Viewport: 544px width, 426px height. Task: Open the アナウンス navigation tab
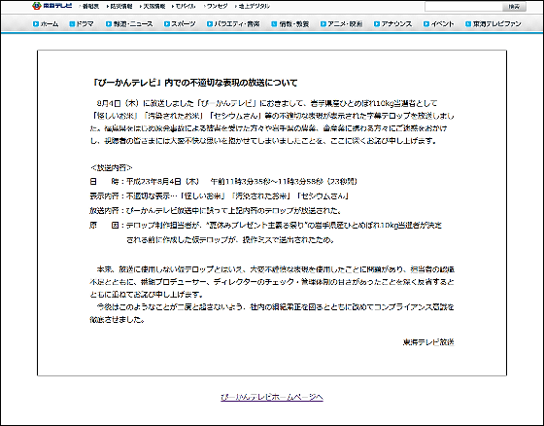pyautogui.click(x=393, y=24)
